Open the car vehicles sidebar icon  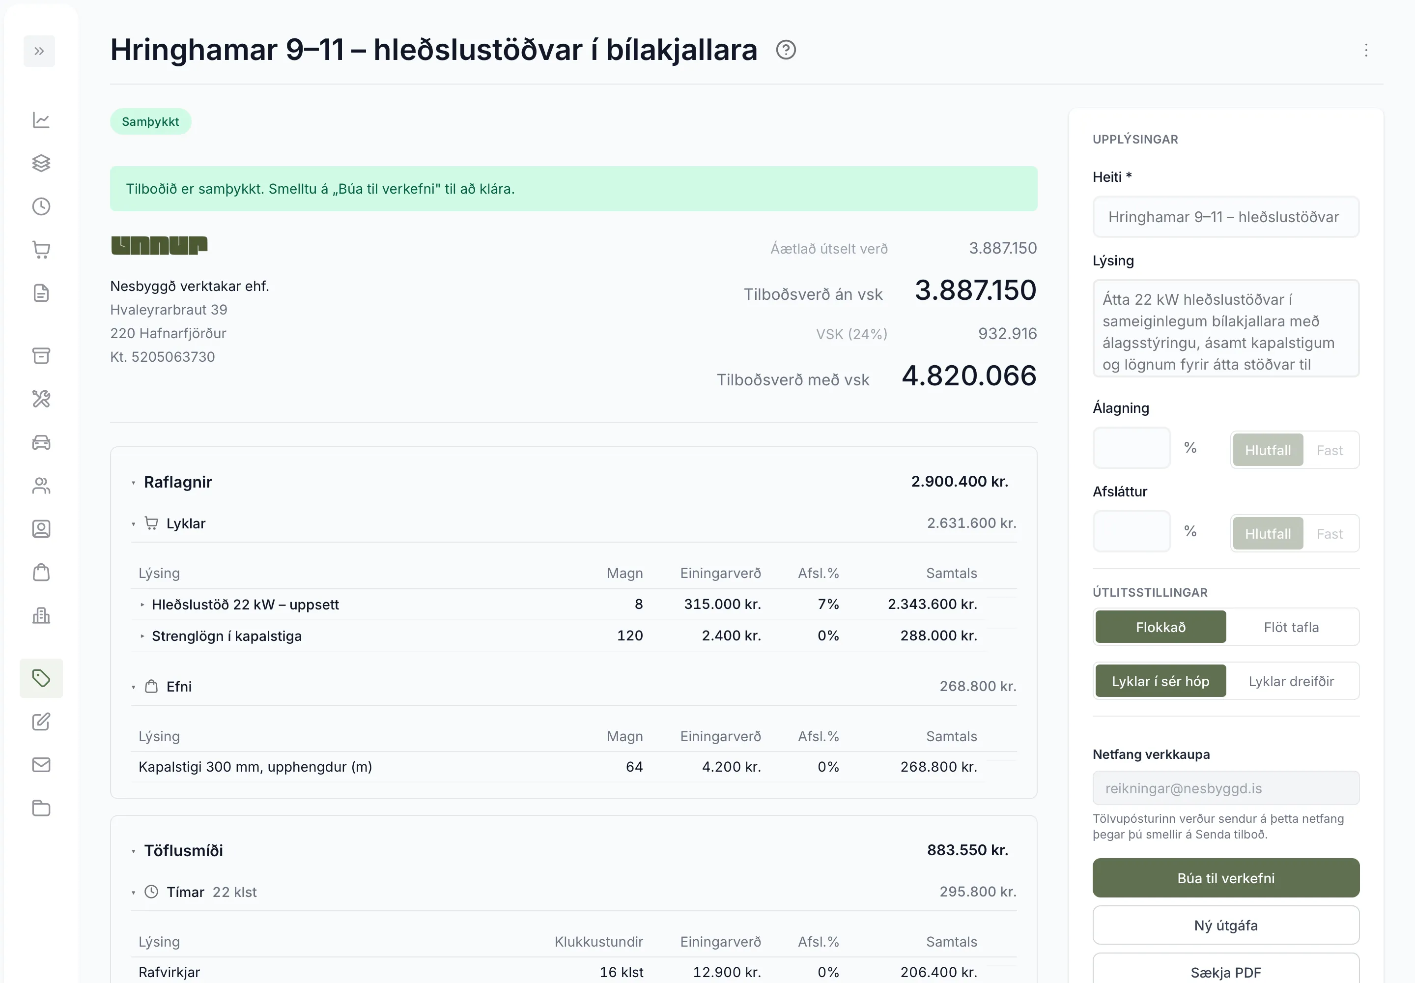41,442
